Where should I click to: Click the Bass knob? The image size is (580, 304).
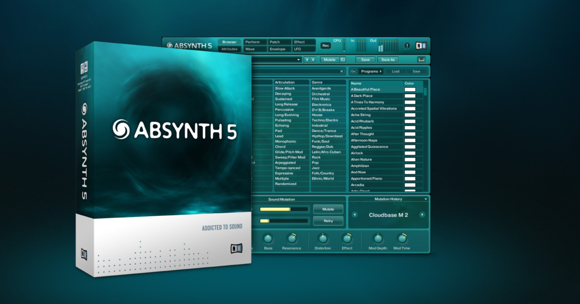pyautogui.click(x=268, y=238)
